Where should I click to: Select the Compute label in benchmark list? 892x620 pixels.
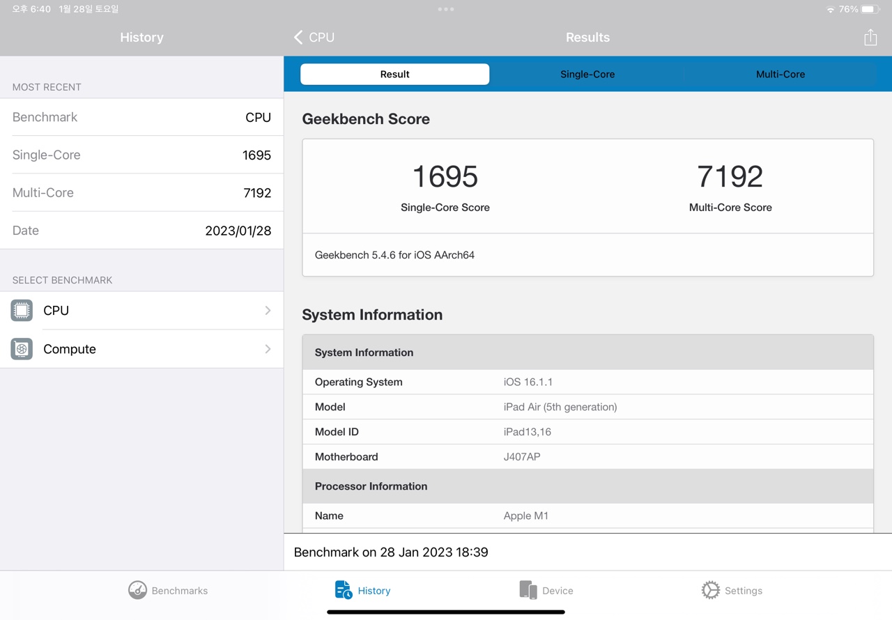(x=70, y=349)
